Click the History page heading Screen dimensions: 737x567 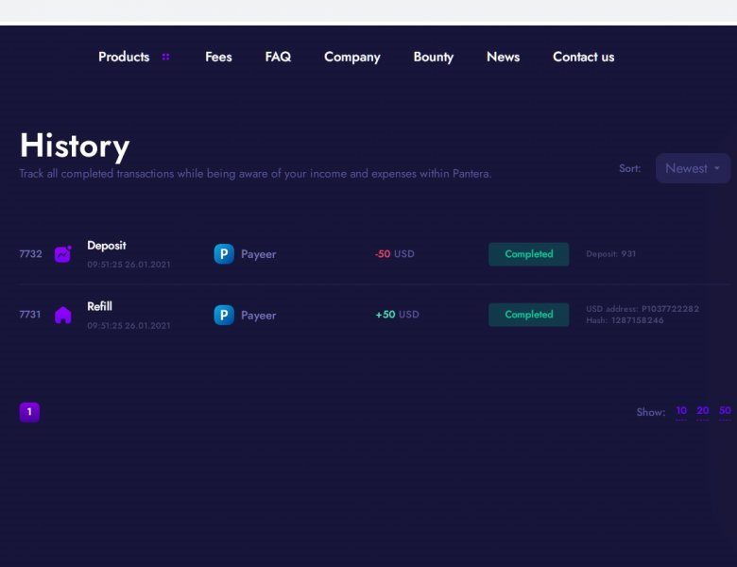click(x=75, y=146)
